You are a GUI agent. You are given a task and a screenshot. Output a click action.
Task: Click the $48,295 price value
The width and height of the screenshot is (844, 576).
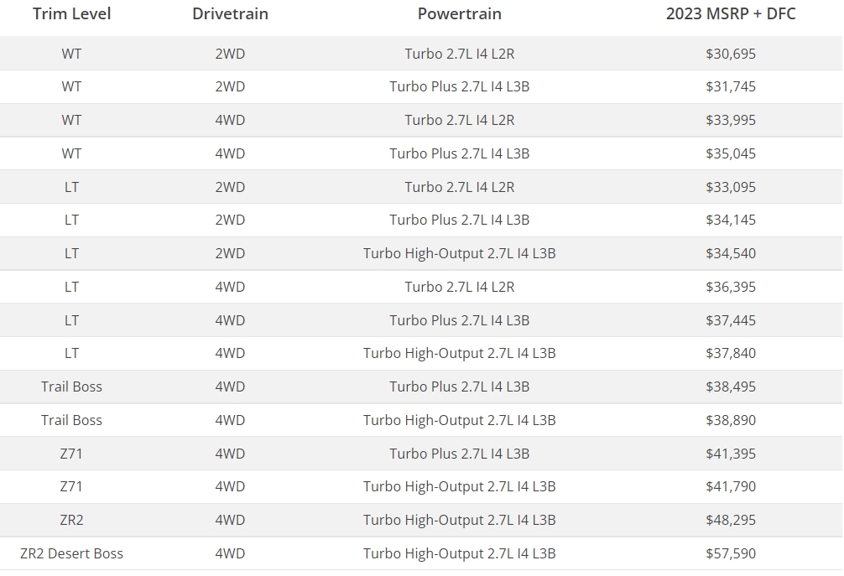(x=731, y=520)
